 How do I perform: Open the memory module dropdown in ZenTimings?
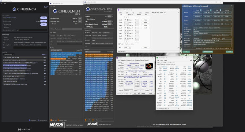[168, 108]
